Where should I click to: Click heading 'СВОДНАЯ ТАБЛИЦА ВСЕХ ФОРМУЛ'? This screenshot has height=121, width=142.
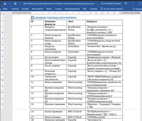(55, 18)
